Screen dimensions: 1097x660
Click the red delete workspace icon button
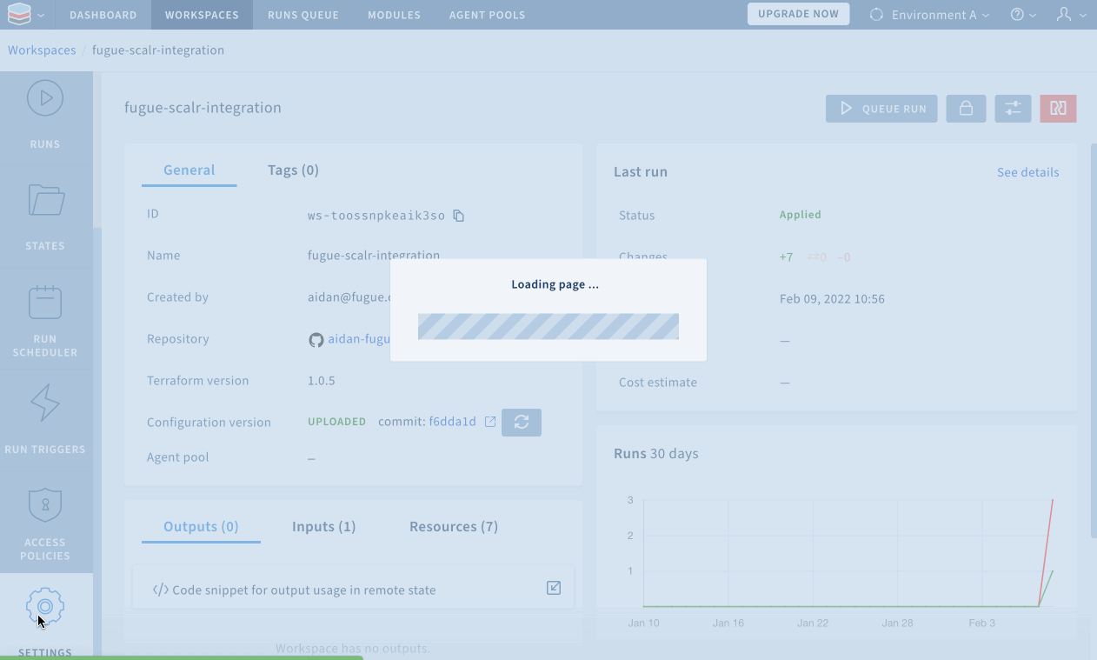(x=1058, y=109)
